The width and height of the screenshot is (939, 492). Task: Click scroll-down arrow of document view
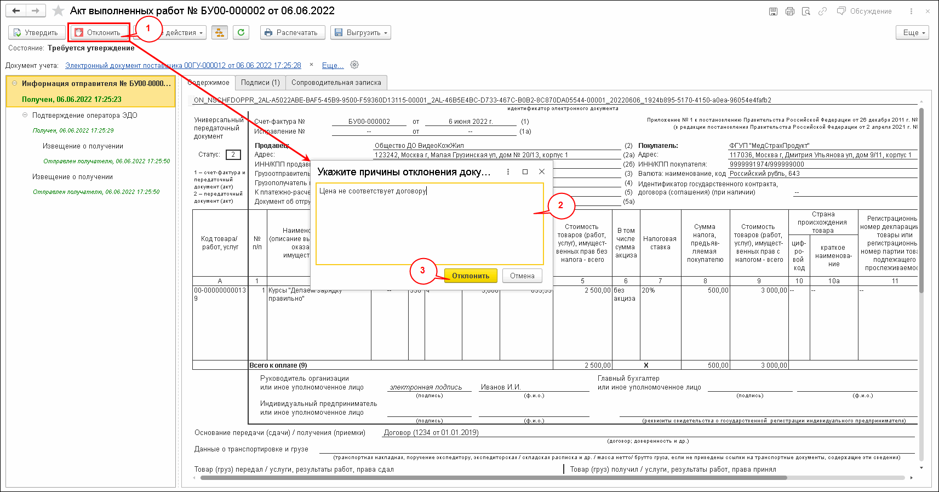(921, 468)
